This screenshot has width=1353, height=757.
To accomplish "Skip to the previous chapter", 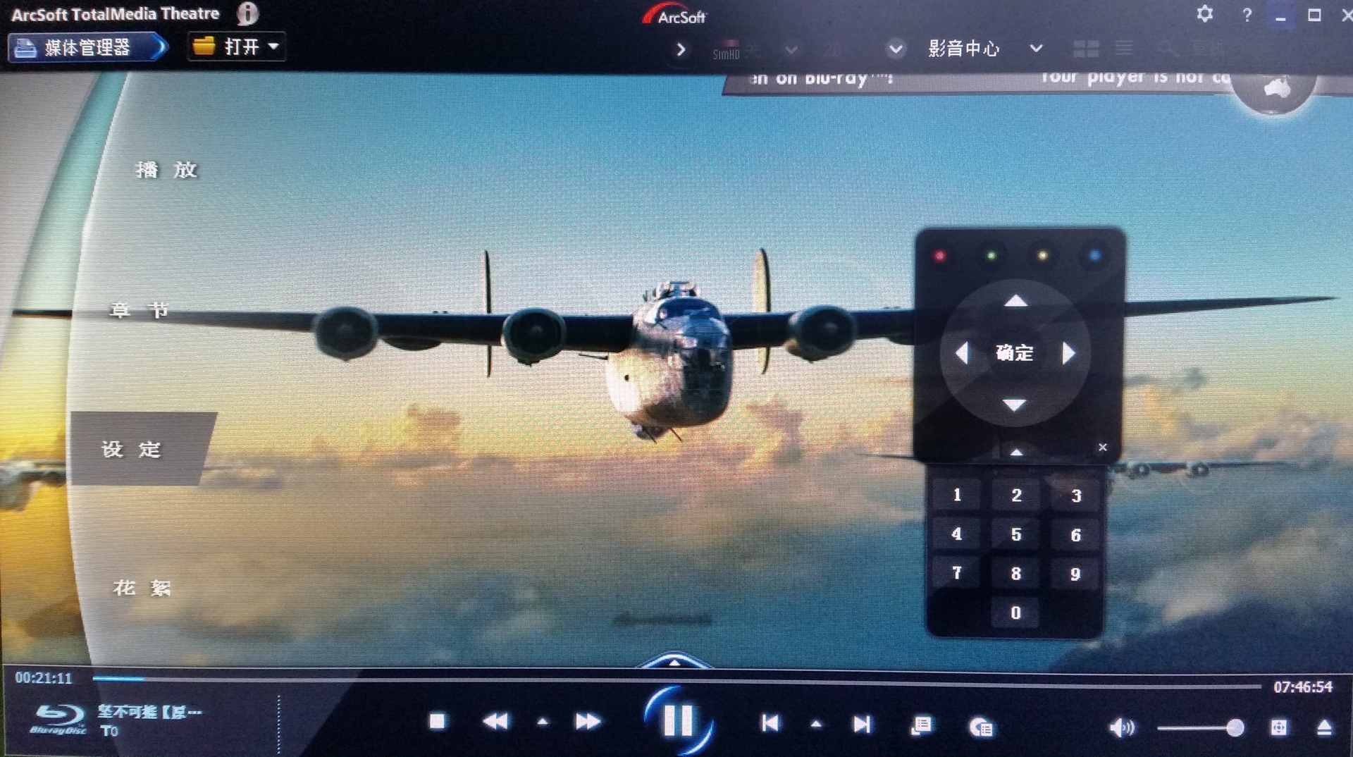I will coord(770,723).
